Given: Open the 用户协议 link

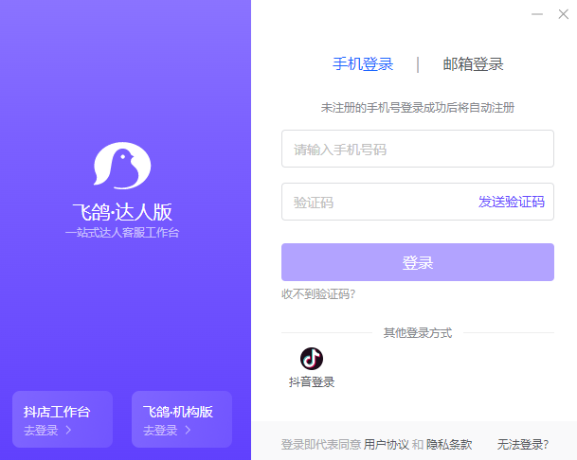Looking at the screenshot, I should (x=387, y=444).
